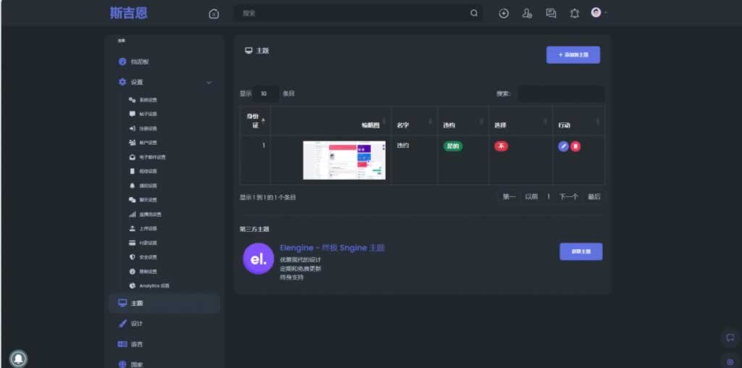Click the home icon in top bar
This screenshot has height=368, width=742.
coord(214,13)
